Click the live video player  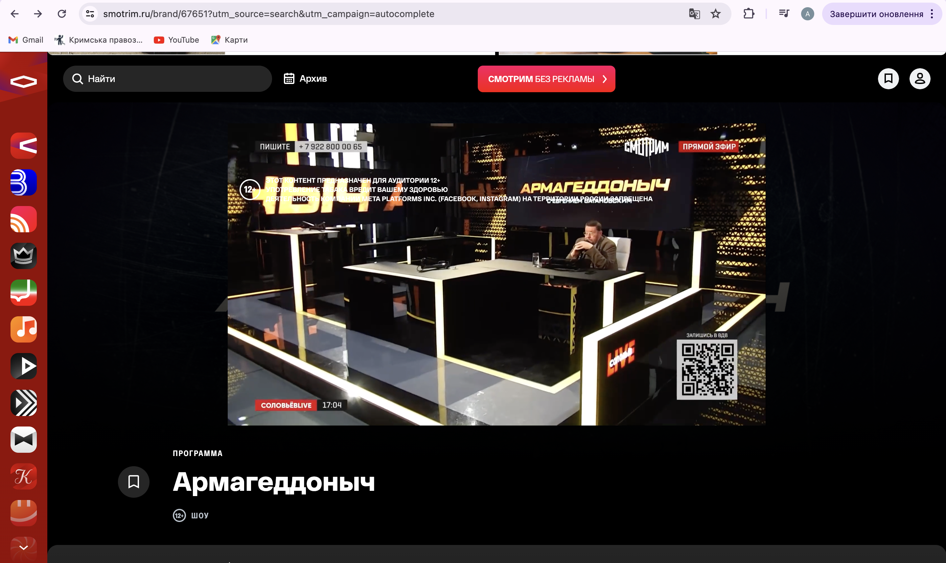(x=496, y=274)
